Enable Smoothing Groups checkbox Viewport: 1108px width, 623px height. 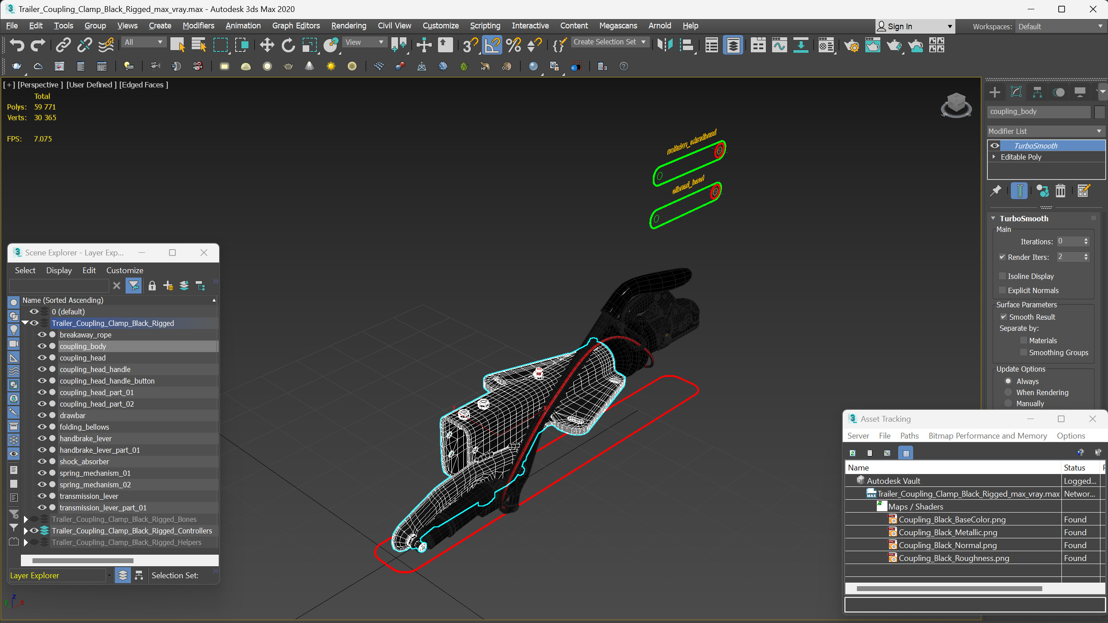(x=1024, y=353)
